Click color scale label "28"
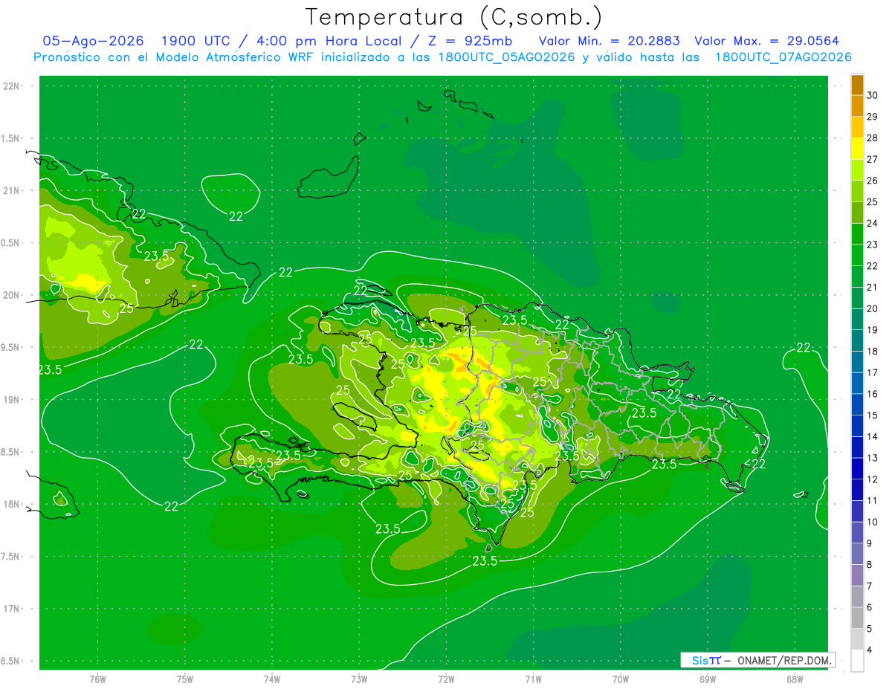 [x=873, y=138]
